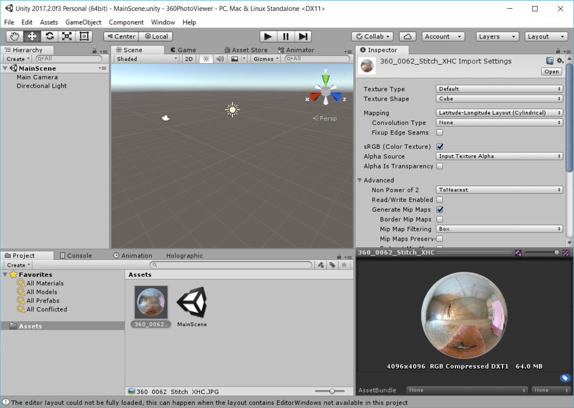
Task: Click the cloud services icon
Action: pos(407,36)
